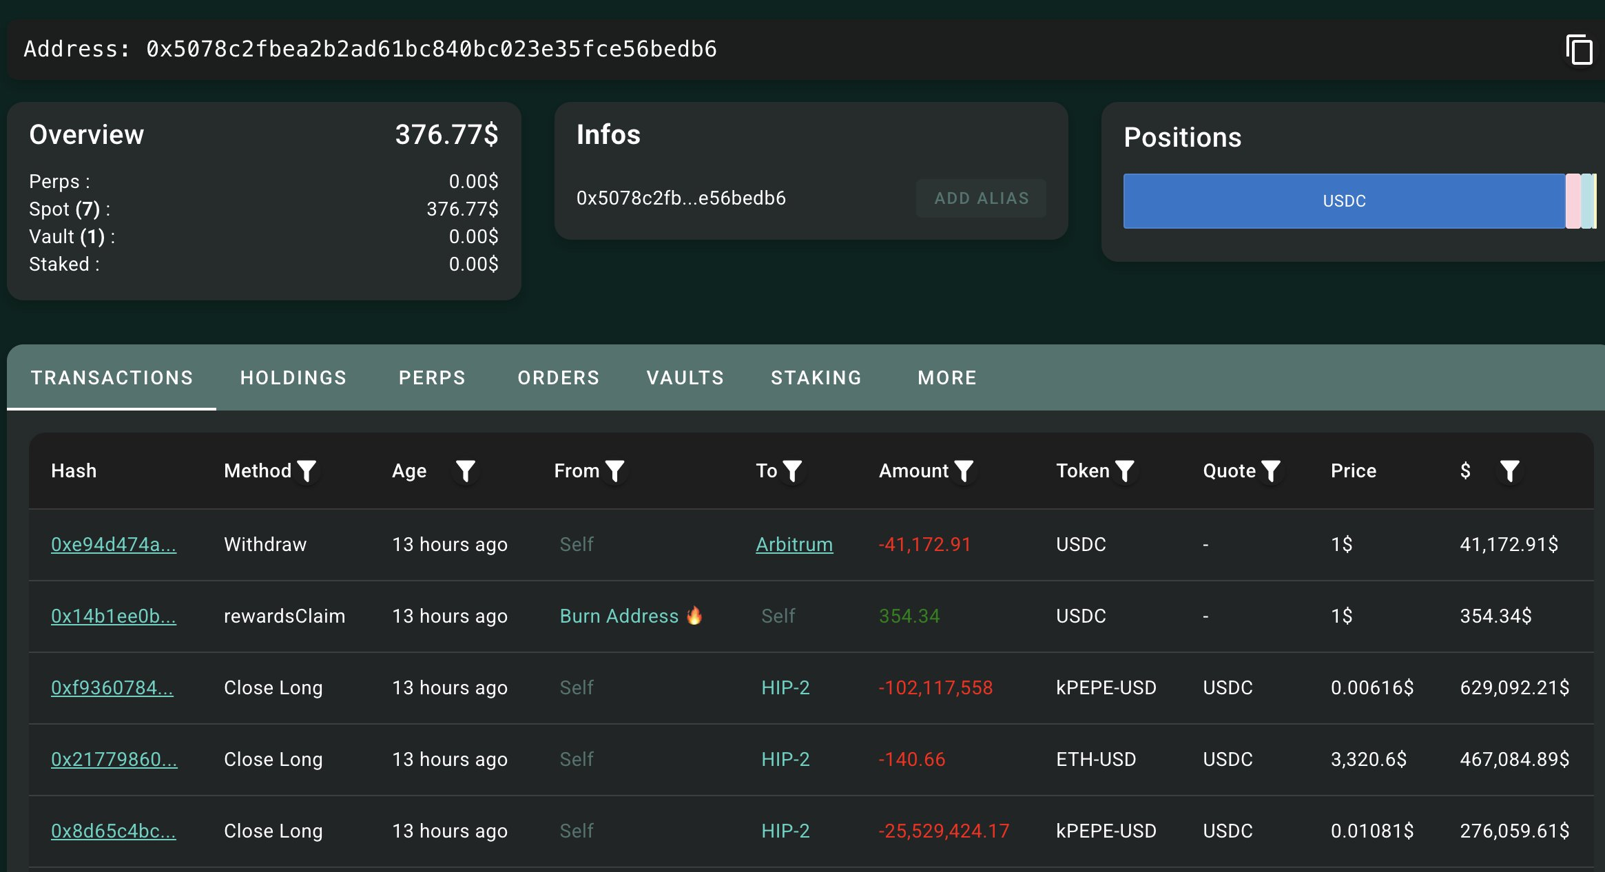Image resolution: width=1605 pixels, height=872 pixels.
Task: Switch to the Holdings tab
Action: (293, 377)
